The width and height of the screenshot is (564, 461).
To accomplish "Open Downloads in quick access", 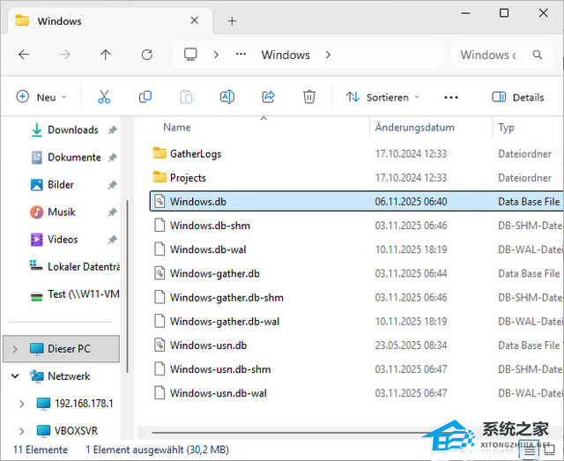I will pos(72,130).
